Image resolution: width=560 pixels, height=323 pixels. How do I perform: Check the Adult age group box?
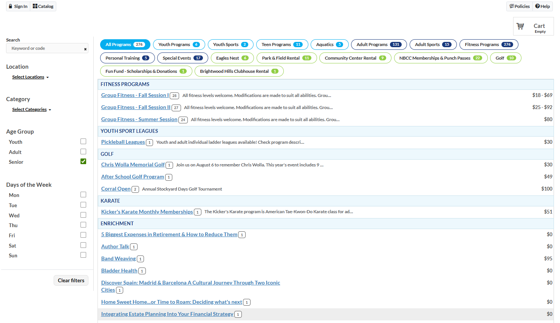tap(83, 152)
